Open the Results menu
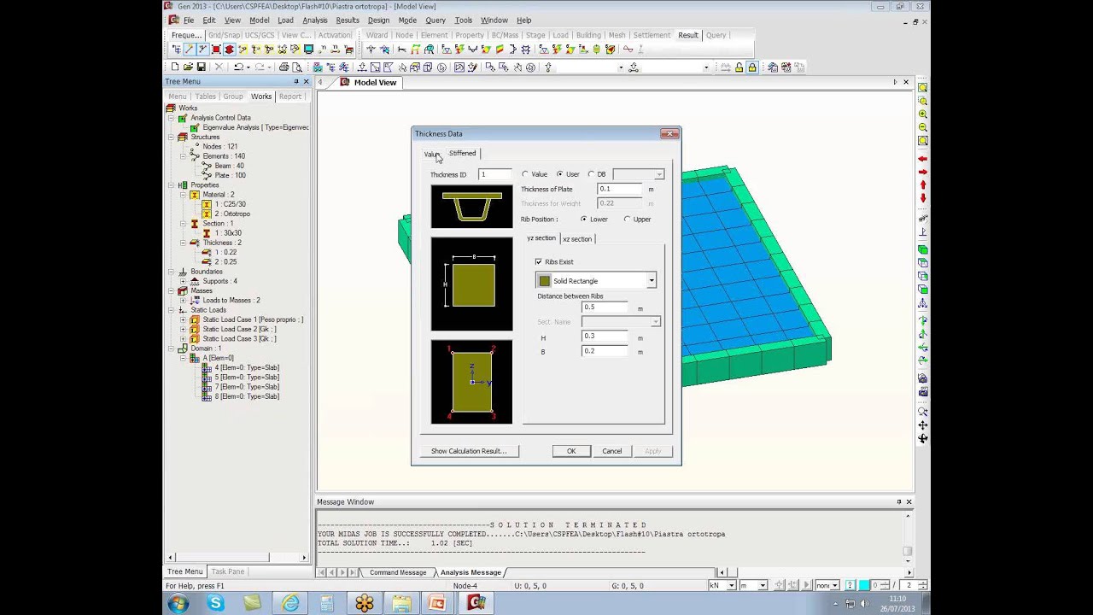This screenshot has width=1093, height=615. [348, 20]
